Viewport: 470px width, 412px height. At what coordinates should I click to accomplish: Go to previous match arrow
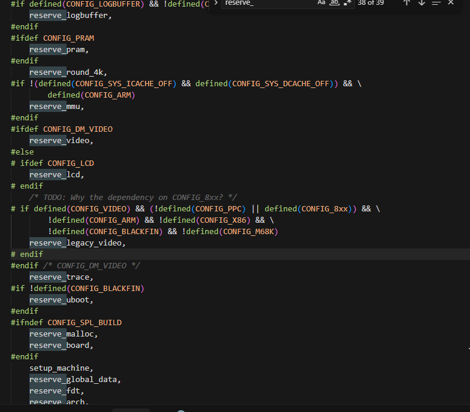pos(406,2)
